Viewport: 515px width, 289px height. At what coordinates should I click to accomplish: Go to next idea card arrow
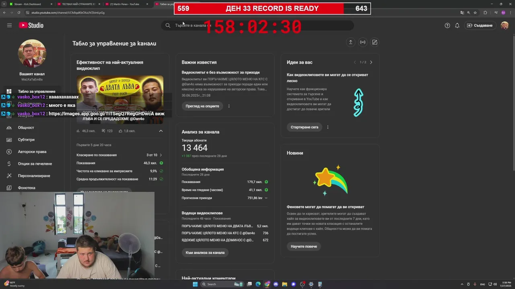point(371,62)
